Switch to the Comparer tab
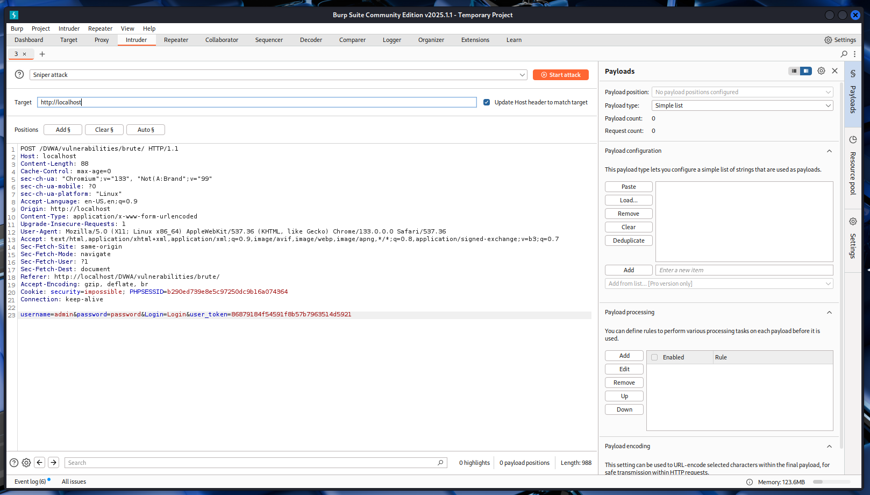 point(352,40)
